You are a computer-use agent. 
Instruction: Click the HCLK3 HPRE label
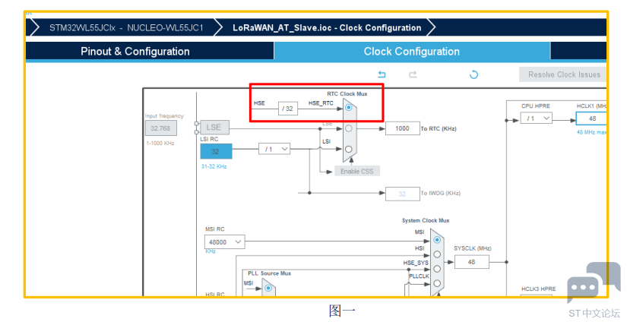tap(538, 289)
